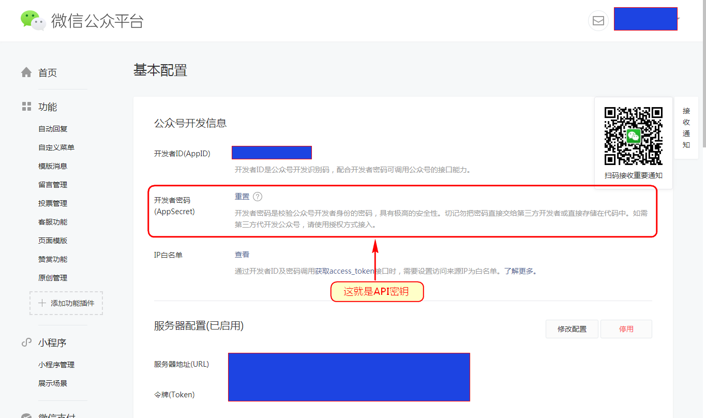Open 赞赏功能 in the sidebar

(53, 259)
